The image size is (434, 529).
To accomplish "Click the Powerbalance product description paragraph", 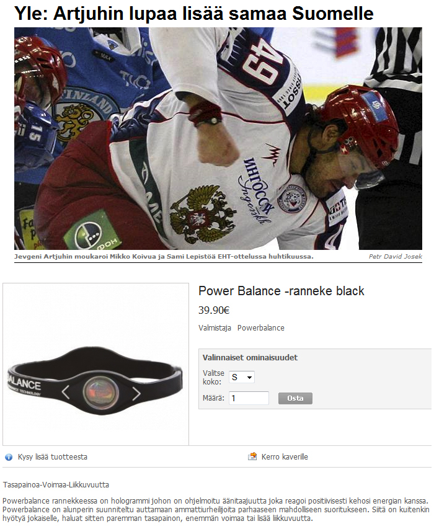I will (216, 509).
